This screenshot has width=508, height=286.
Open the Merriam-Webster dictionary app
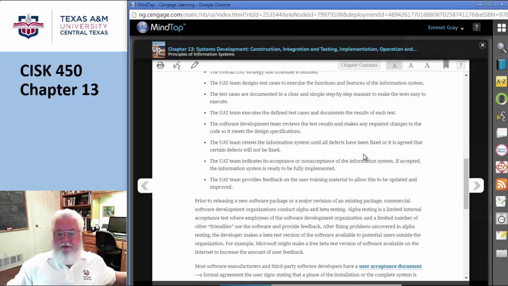[502, 150]
